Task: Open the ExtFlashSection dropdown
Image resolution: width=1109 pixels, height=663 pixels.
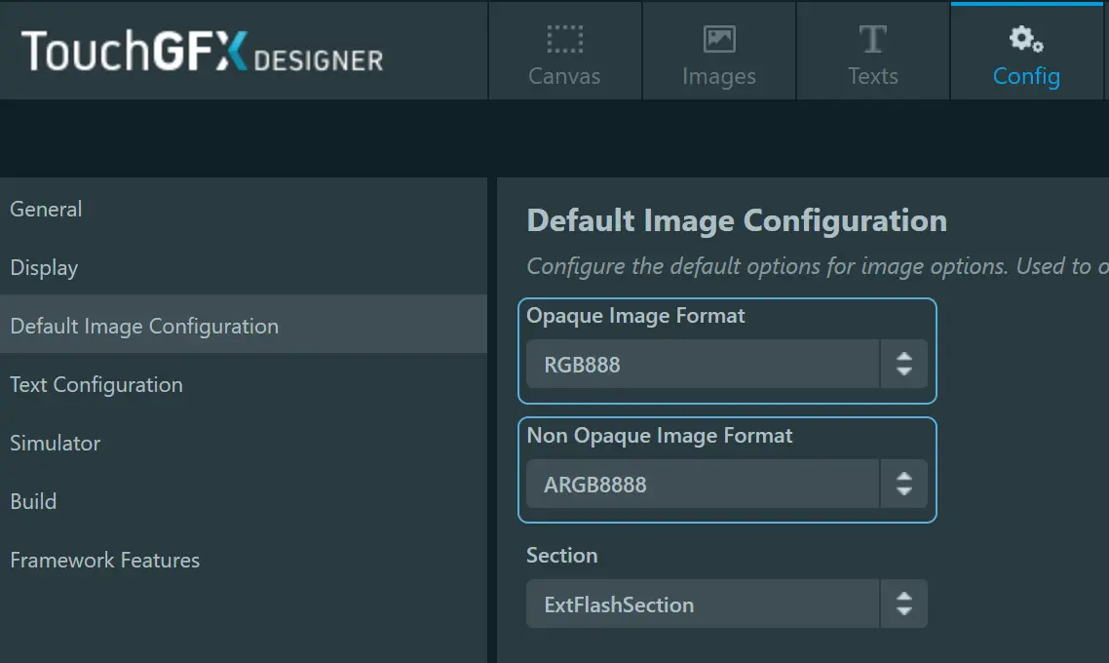Action: pos(726,604)
